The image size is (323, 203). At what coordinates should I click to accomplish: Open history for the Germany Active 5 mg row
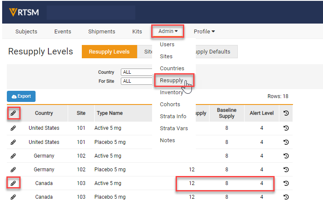286,156
